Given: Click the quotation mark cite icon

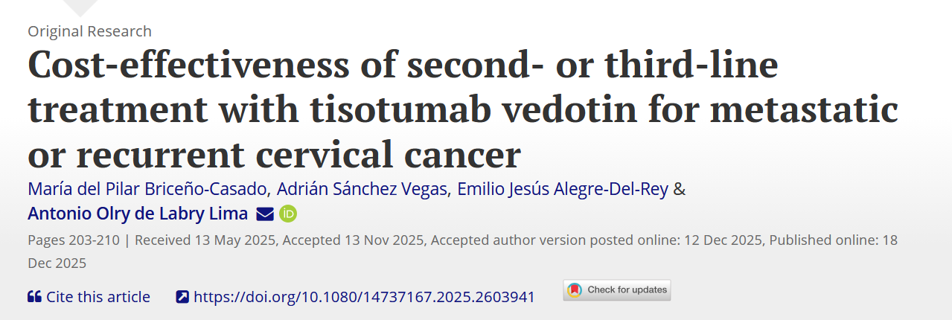Looking at the screenshot, I should [34, 297].
